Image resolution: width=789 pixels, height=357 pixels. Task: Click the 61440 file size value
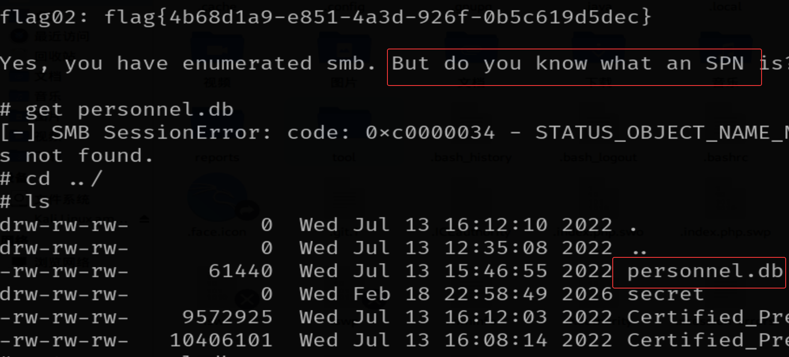(x=240, y=271)
